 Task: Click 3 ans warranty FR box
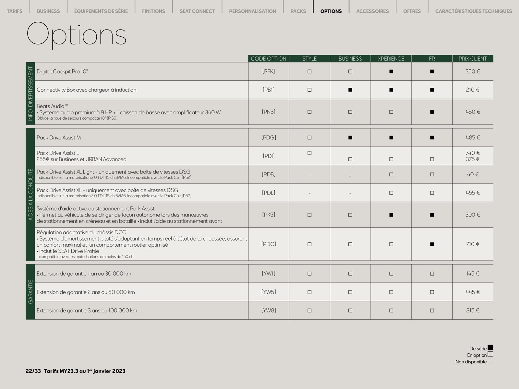pos(432,311)
